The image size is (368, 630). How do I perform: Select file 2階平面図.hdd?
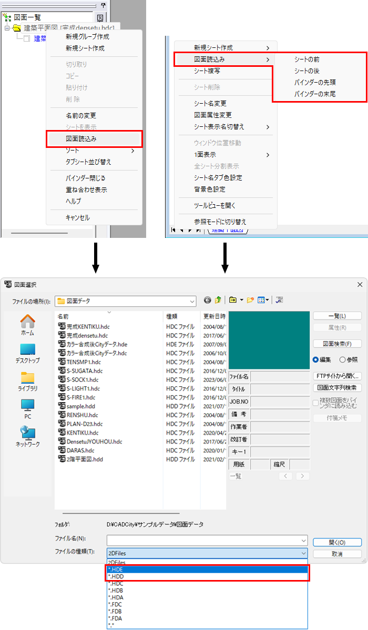pyautogui.click(x=84, y=459)
